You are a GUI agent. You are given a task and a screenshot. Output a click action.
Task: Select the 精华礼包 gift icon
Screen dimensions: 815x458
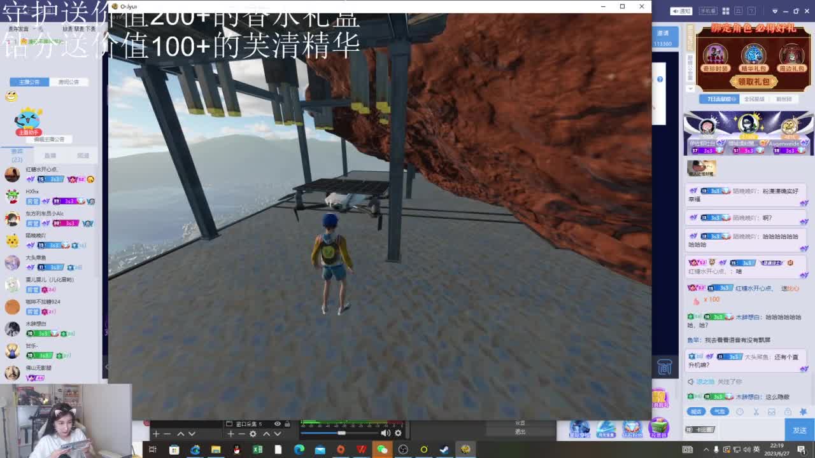tap(753, 57)
